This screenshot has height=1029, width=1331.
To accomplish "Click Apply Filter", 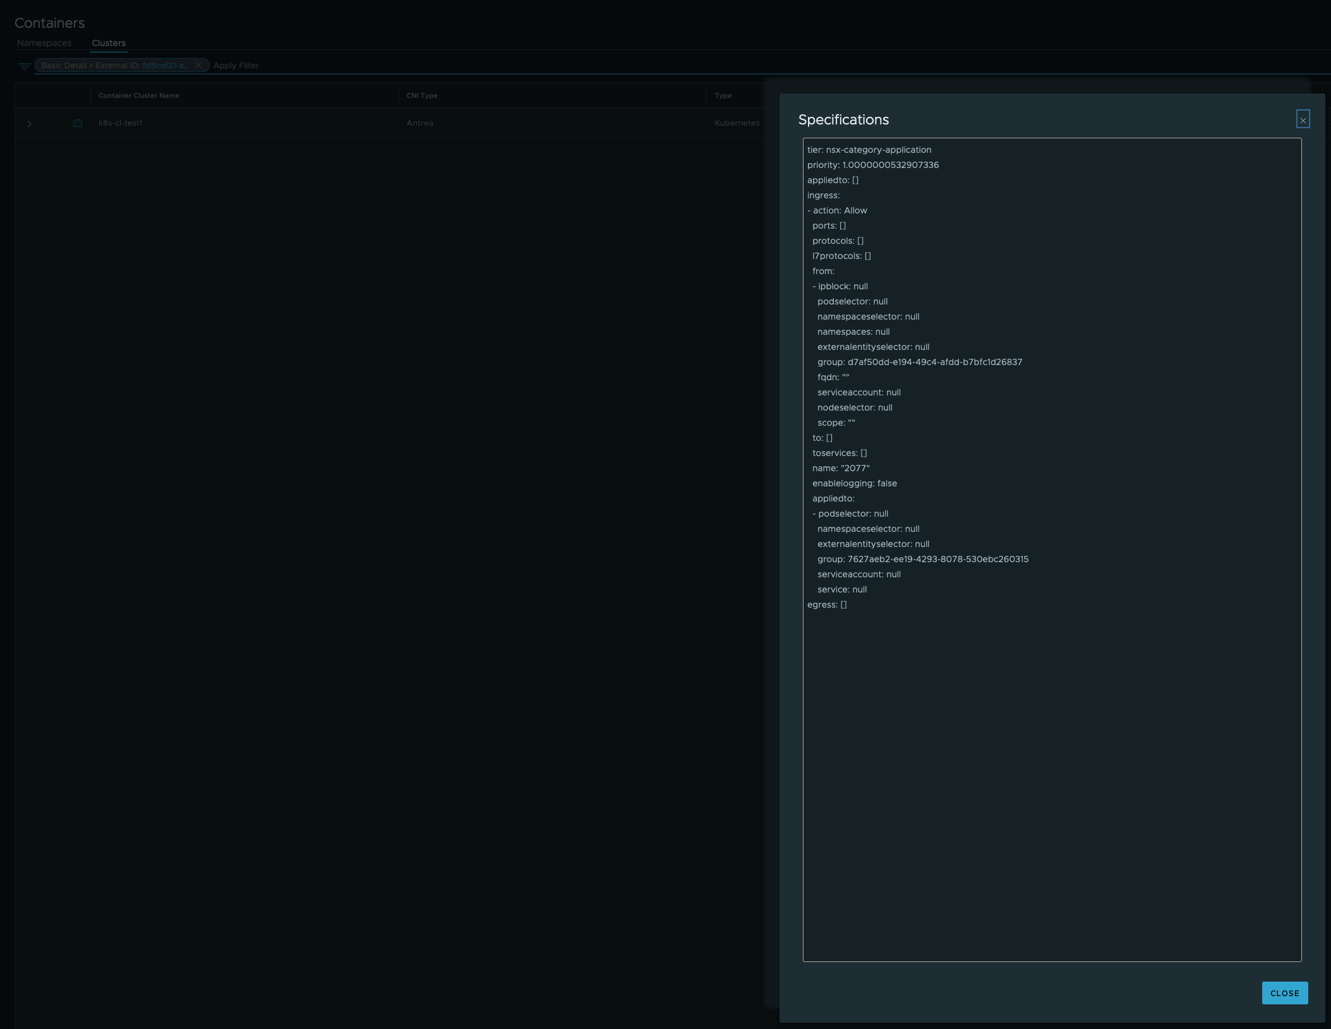I will point(236,65).
